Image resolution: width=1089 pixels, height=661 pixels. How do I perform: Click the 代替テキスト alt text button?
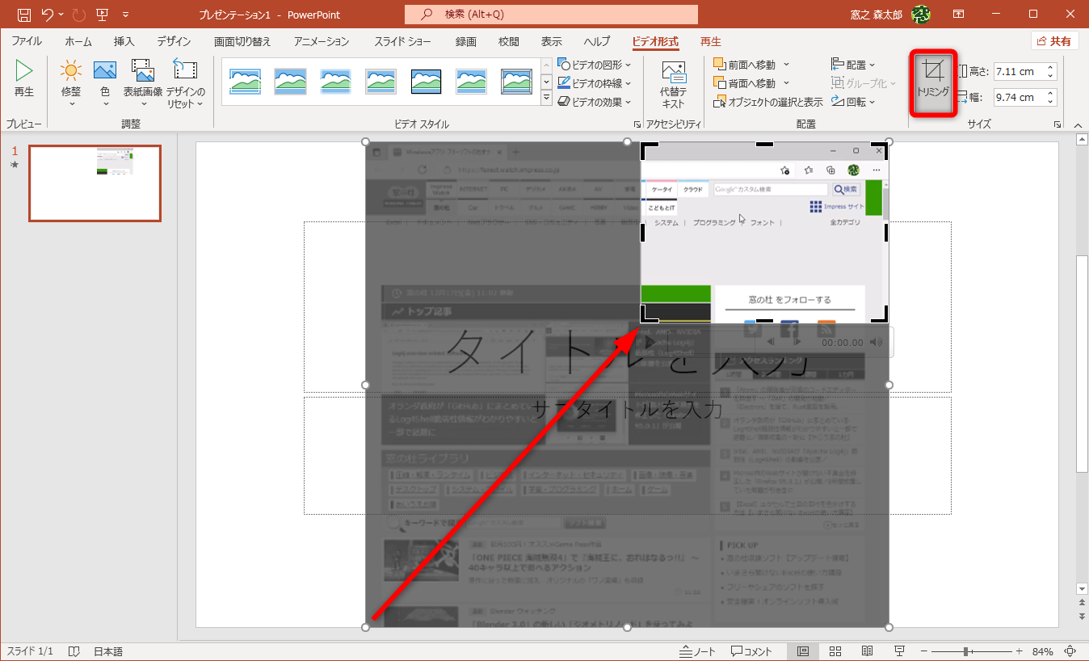(x=673, y=83)
